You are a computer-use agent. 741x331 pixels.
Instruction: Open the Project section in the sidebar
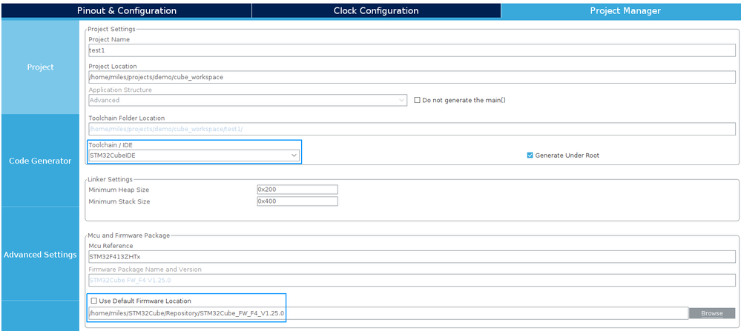tap(40, 67)
